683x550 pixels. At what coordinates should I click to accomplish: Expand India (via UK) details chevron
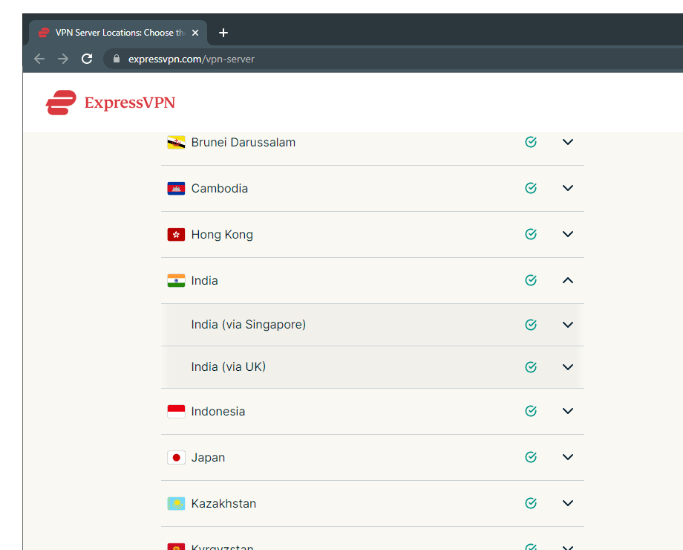568,367
